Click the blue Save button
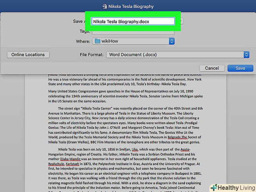256x192 pixels. [x=240, y=68]
